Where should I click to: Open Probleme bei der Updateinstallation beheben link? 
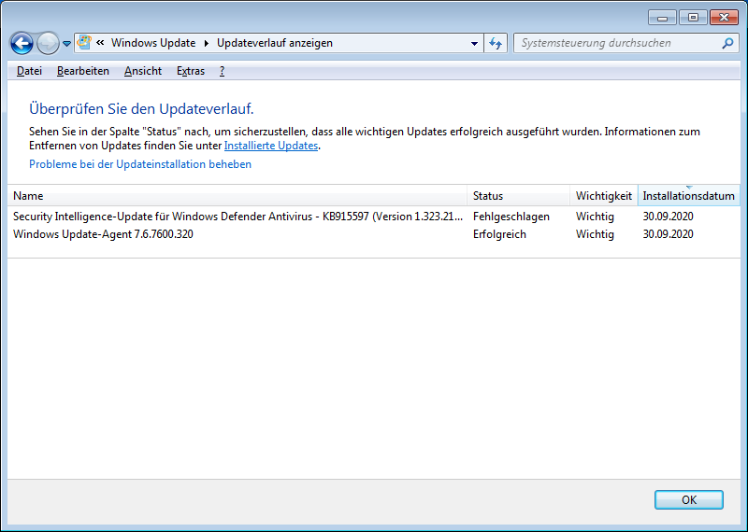pos(140,164)
